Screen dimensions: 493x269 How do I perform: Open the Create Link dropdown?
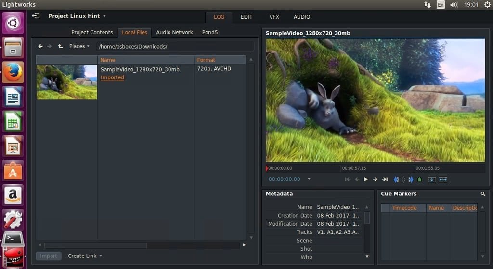[x=85, y=256]
